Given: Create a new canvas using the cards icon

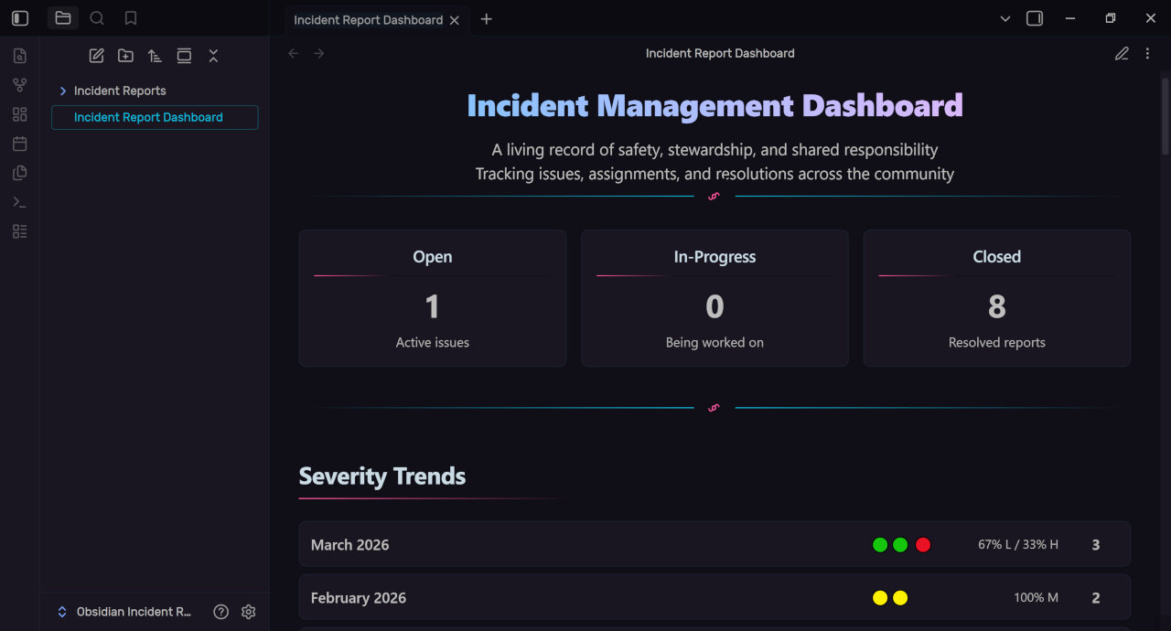Looking at the screenshot, I should [x=19, y=113].
